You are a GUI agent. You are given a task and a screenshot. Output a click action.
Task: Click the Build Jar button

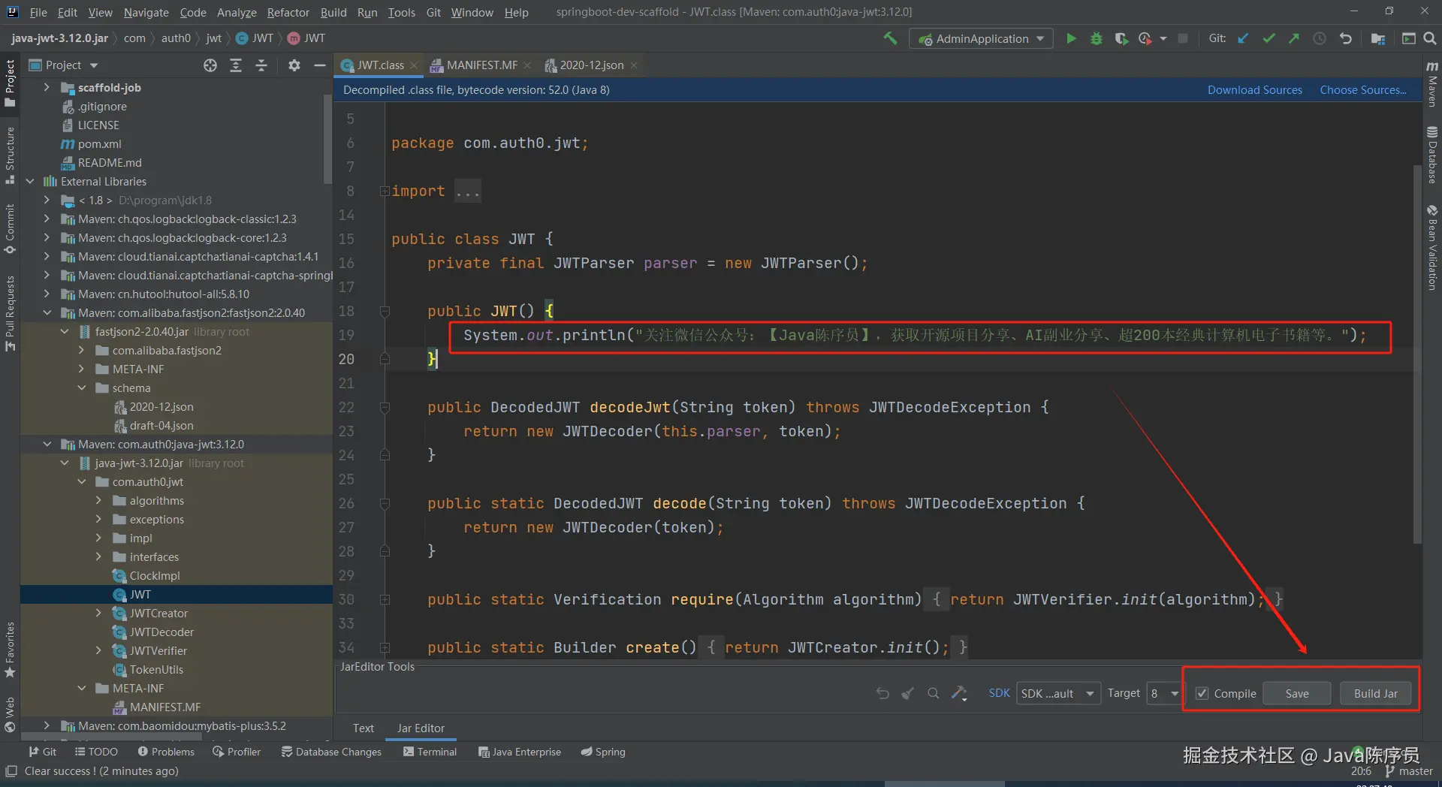pos(1375,693)
